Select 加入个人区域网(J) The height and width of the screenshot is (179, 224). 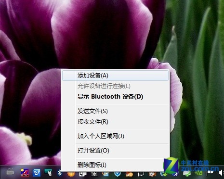[x=115, y=136]
